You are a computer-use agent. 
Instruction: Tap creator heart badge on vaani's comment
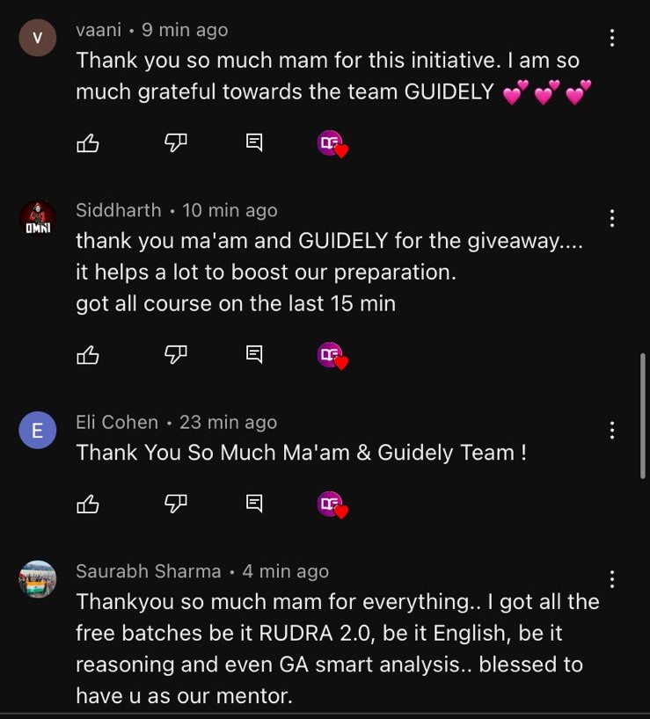(x=332, y=144)
